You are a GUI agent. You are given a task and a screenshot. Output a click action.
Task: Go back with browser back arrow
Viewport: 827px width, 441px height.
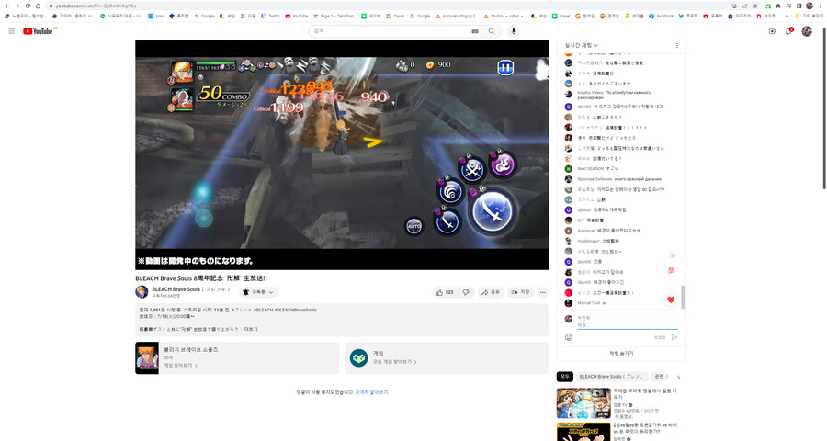(6, 6)
